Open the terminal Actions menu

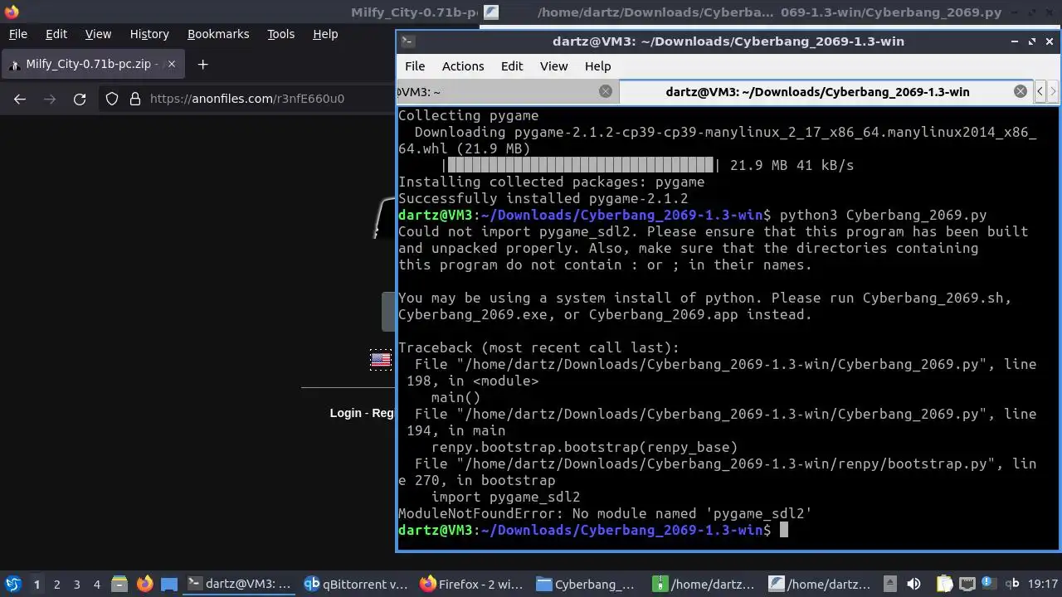(x=463, y=66)
